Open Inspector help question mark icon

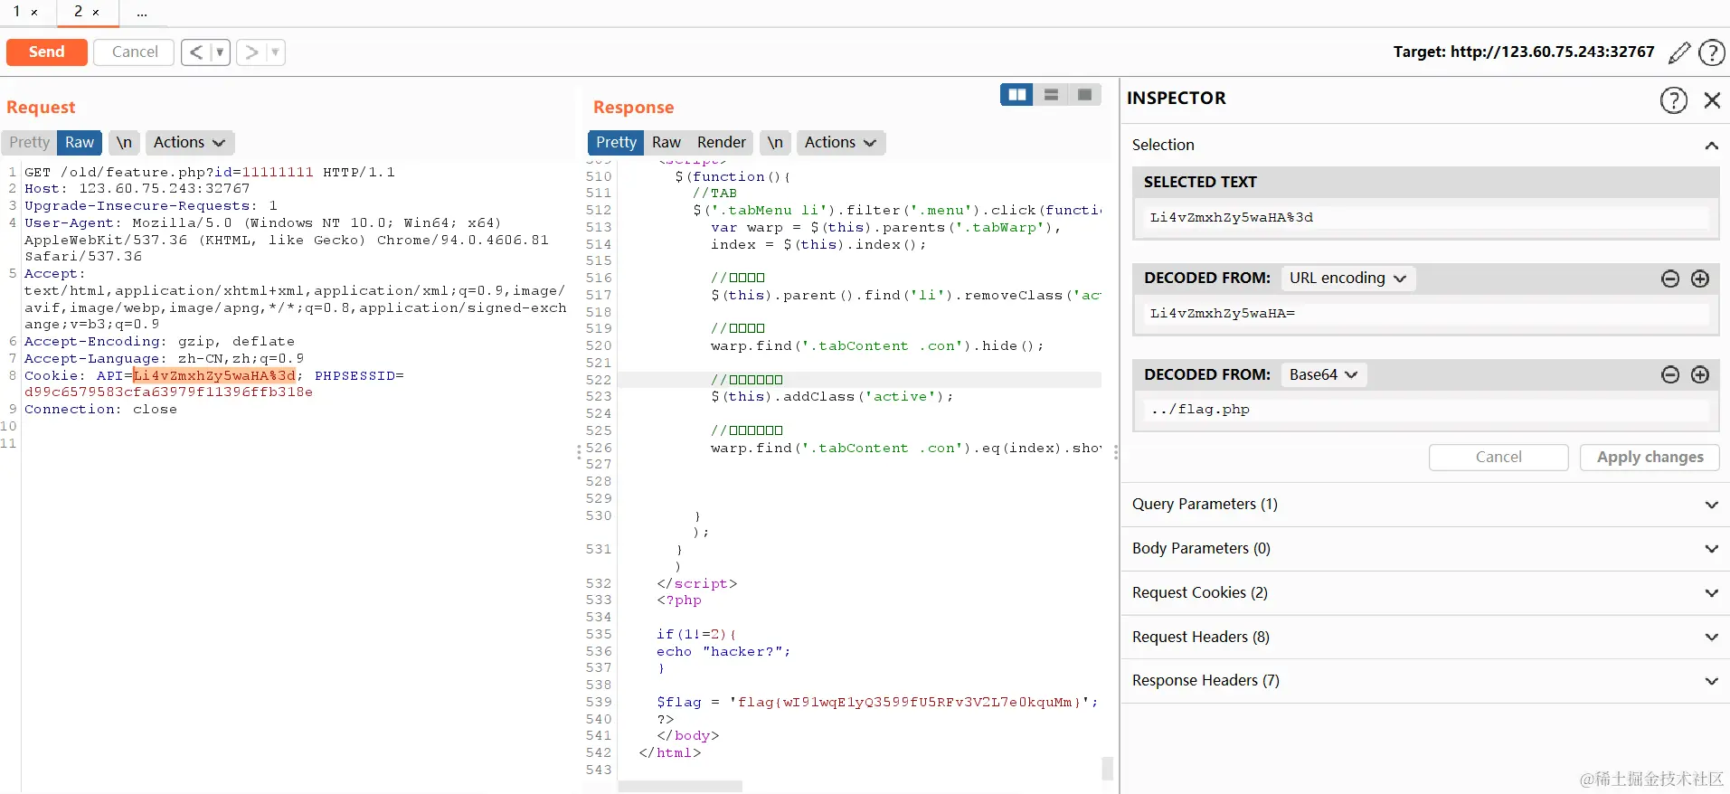click(x=1673, y=99)
